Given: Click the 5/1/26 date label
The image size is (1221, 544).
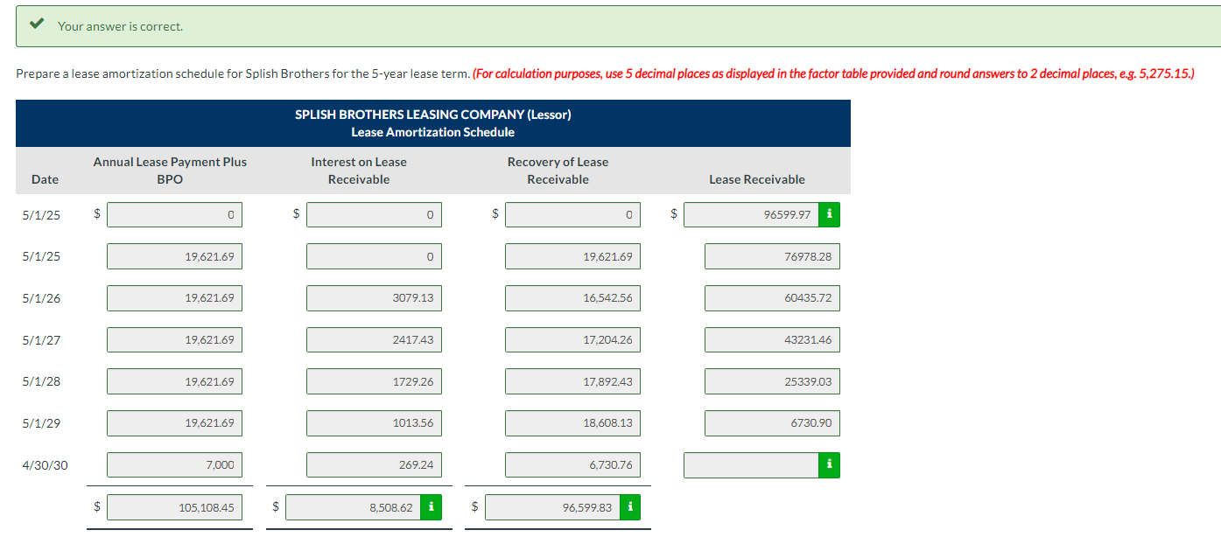Looking at the screenshot, I should [41, 298].
